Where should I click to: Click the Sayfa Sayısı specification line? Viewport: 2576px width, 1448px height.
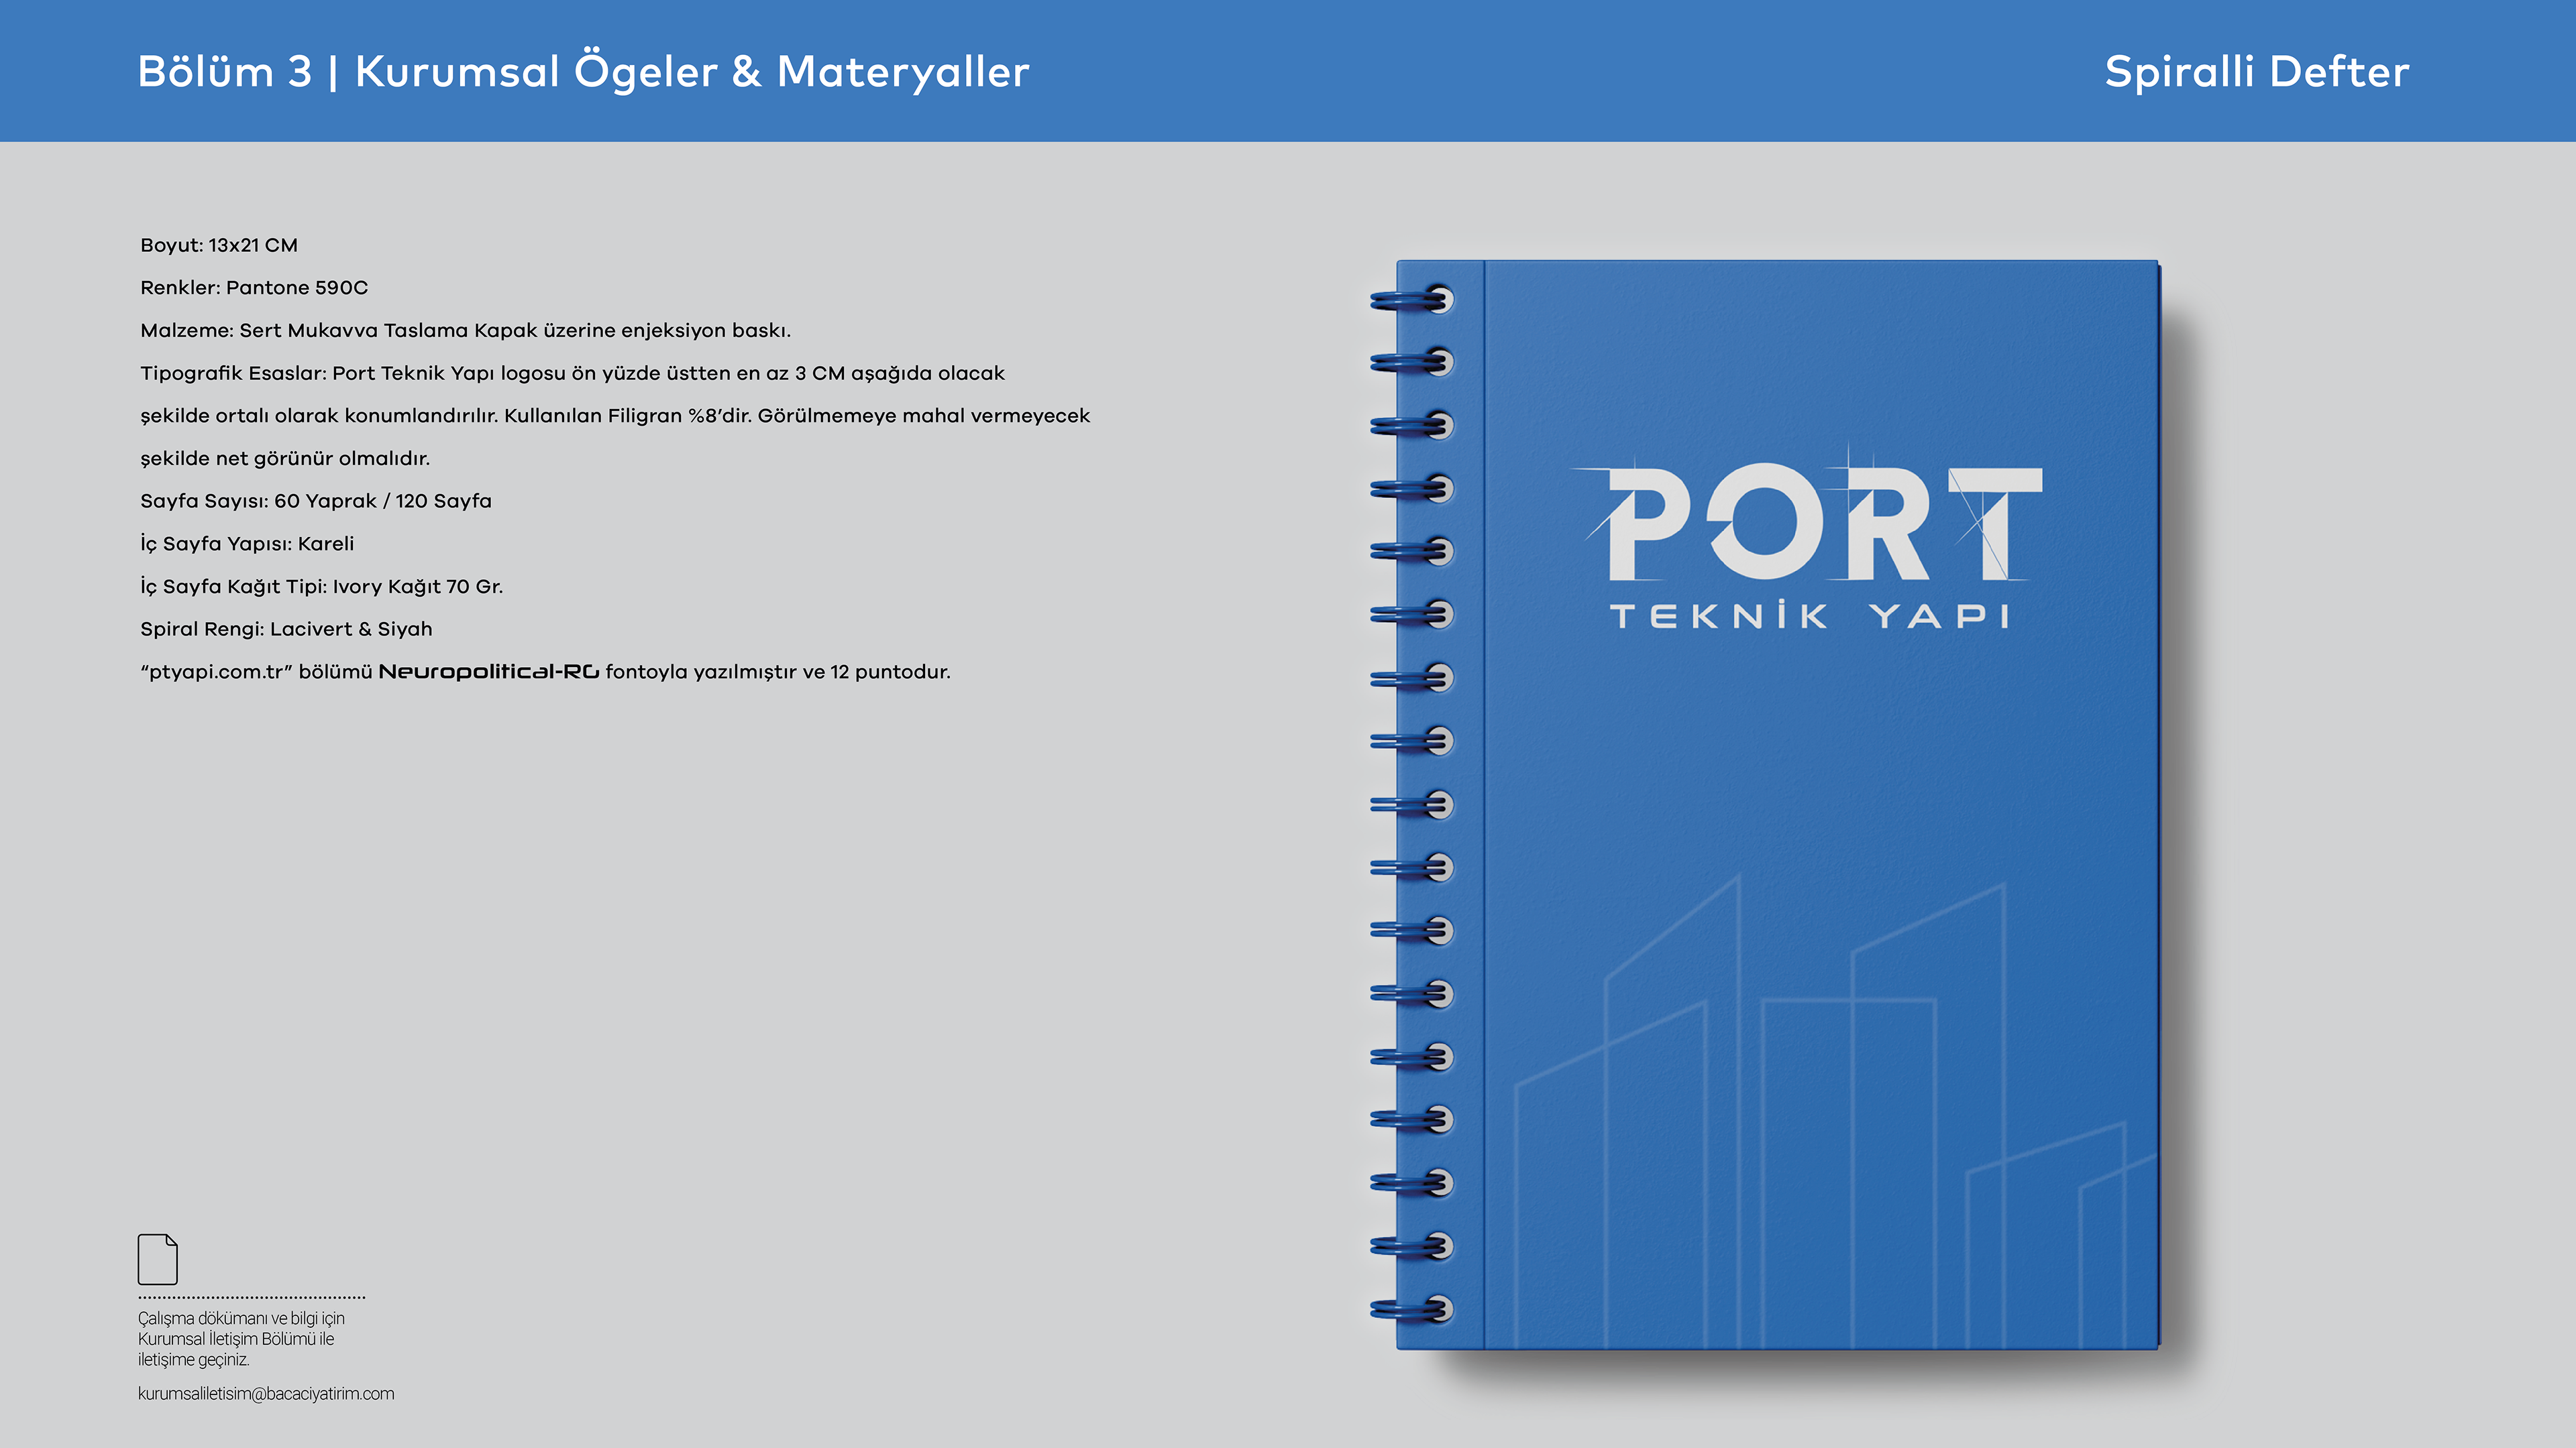(x=316, y=501)
